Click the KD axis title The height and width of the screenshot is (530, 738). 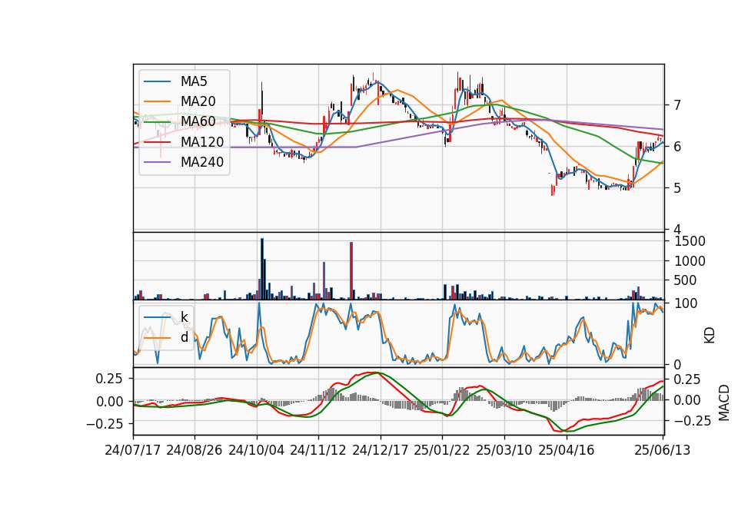point(710,336)
